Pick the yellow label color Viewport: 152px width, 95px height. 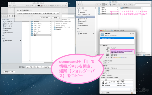(x=118, y=57)
